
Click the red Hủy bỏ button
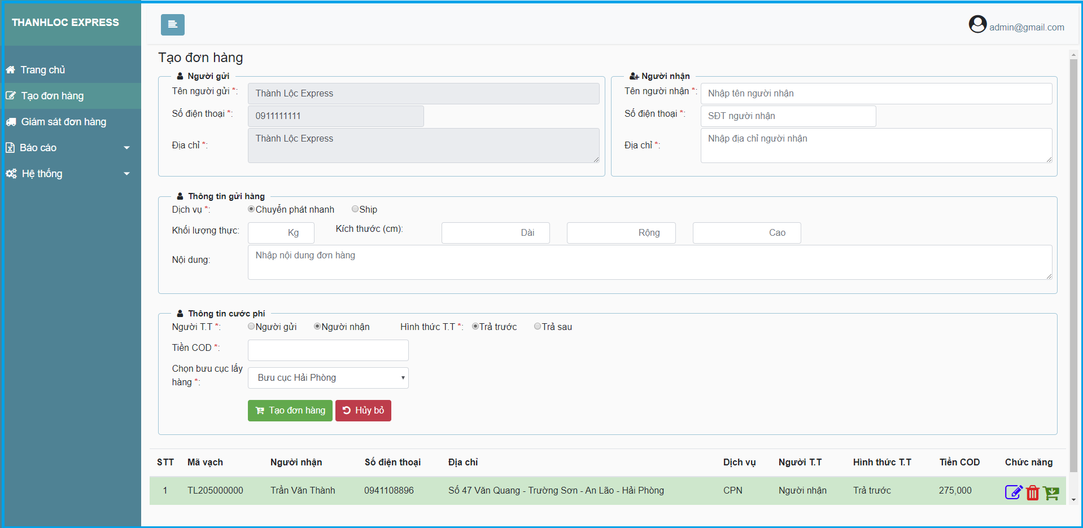363,411
